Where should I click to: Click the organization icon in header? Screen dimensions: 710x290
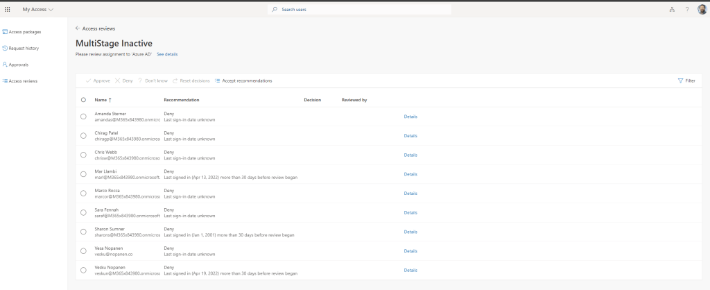(671, 9)
